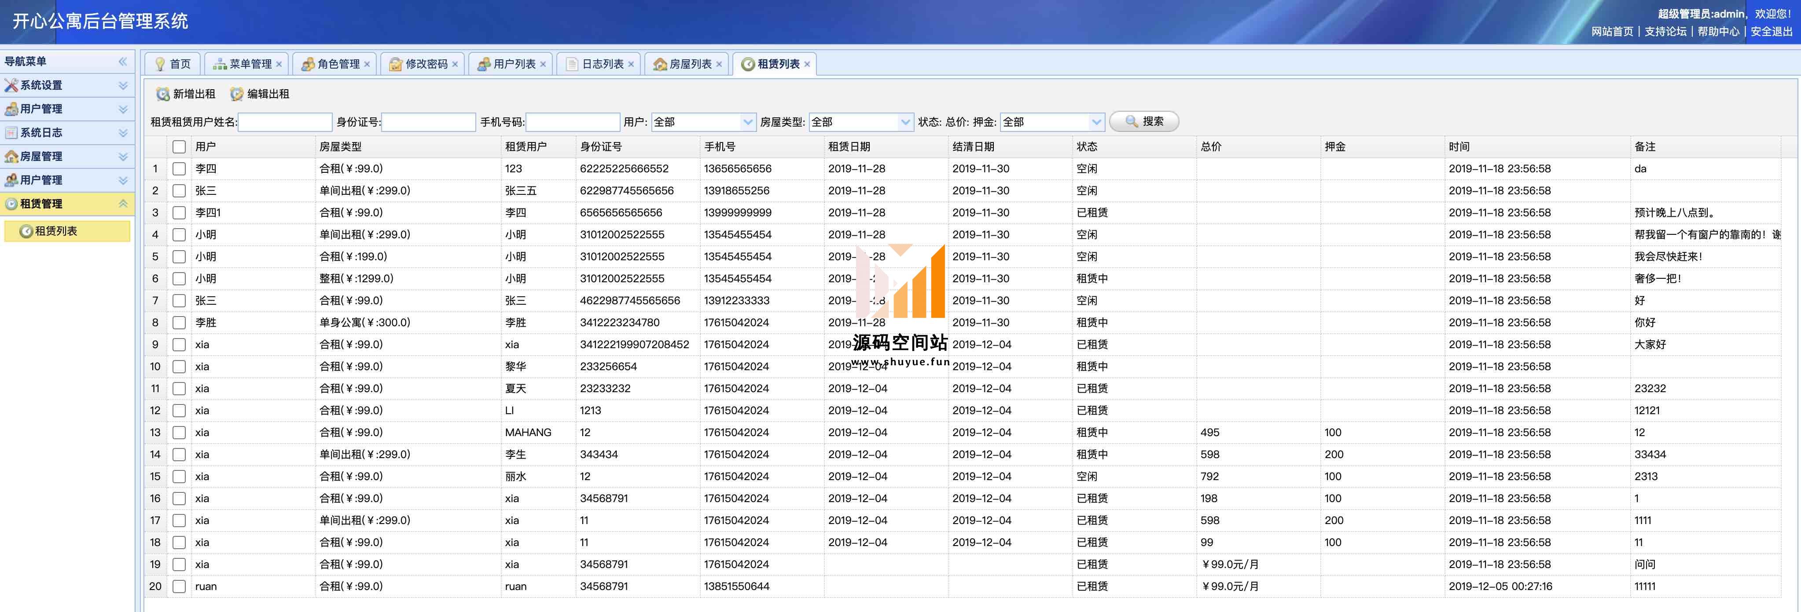Screen dimensions: 1801x612
Task: Open the 押金 filter dropdown
Action: coord(1096,122)
